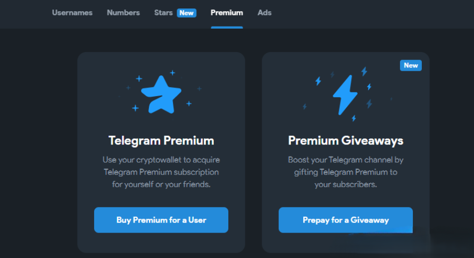Select the Premium tab
This screenshot has width=474, height=258.
coord(227,13)
